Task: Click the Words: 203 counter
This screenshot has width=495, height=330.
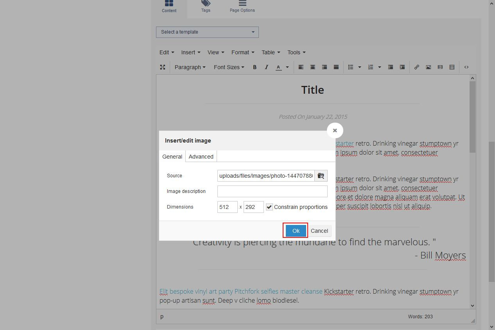Action: (x=420, y=317)
